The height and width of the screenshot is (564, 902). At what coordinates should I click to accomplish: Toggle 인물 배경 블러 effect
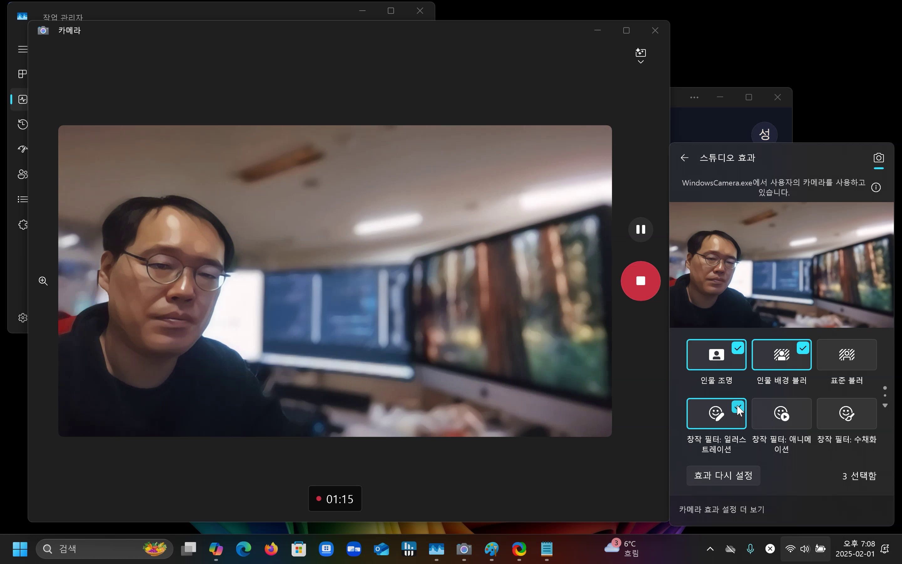pos(781,354)
